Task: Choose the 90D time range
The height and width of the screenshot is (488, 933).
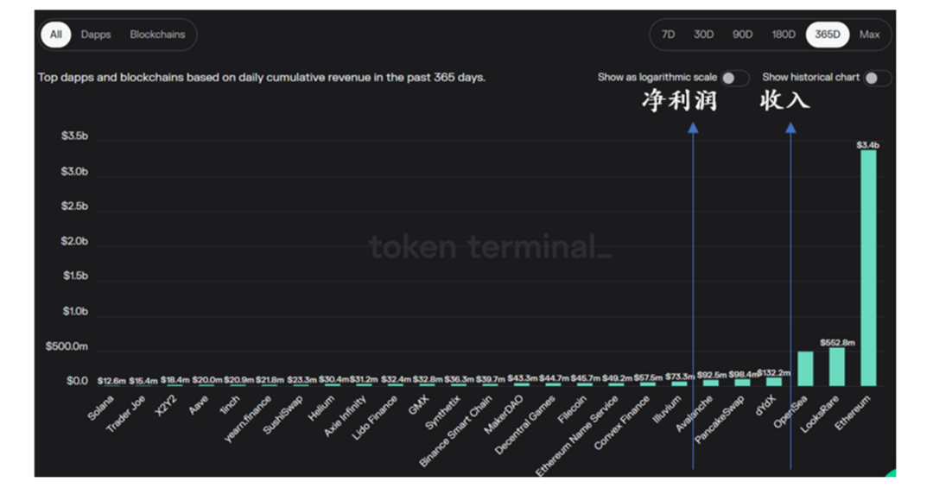Action: 742,35
